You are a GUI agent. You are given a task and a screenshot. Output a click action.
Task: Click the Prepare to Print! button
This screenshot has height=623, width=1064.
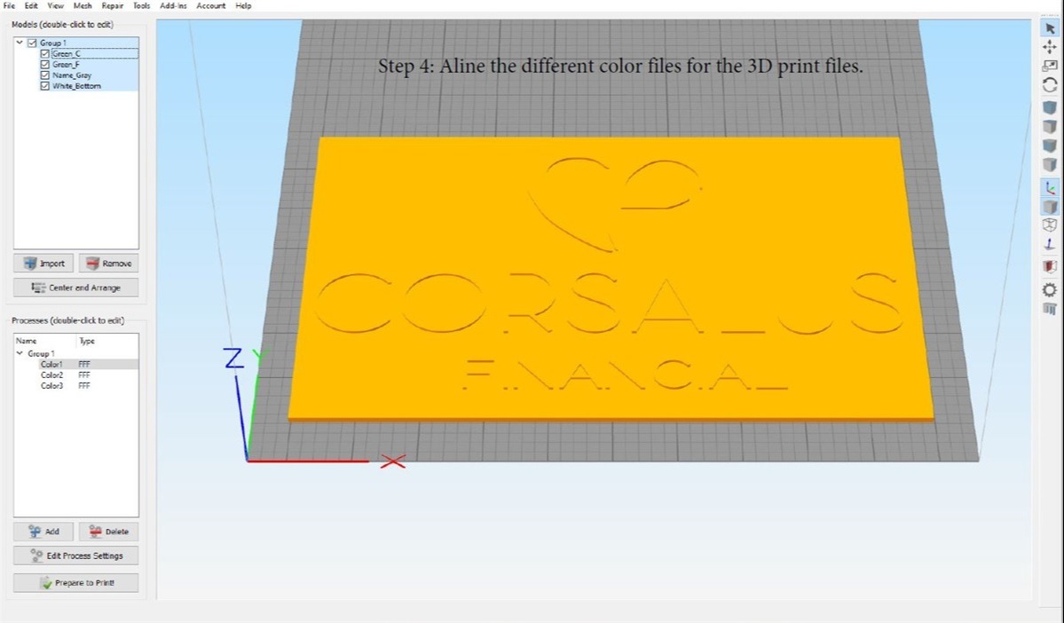coord(75,583)
